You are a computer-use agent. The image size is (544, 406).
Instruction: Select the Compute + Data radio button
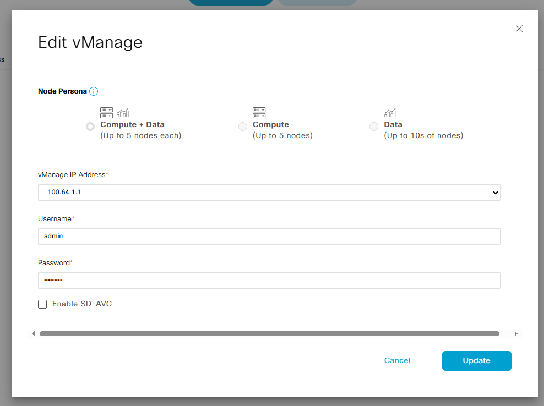coord(90,127)
